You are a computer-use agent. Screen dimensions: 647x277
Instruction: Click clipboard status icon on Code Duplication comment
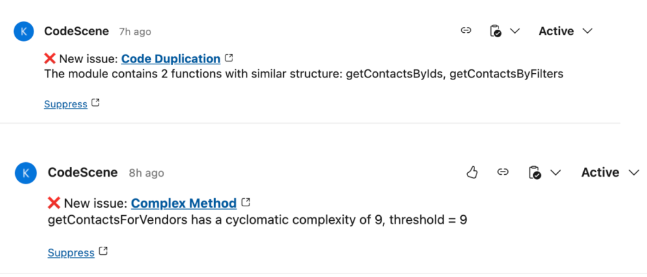click(x=496, y=31)
